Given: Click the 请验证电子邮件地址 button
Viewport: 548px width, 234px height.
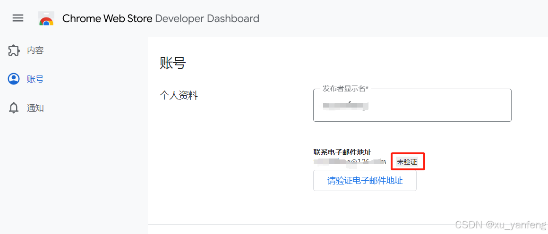Looking at the screenshot, I should pos(365,181).
